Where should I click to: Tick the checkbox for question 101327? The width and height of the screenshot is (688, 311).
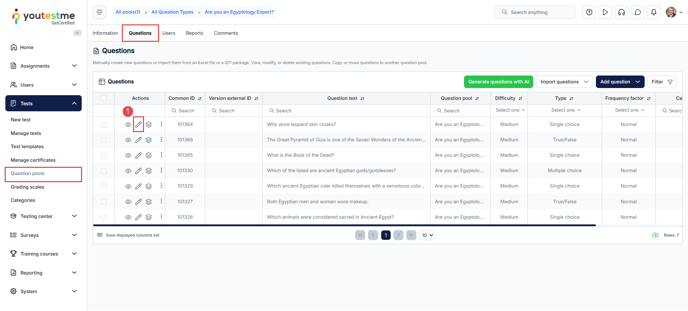pyautogui.click(x=104, y=201)
